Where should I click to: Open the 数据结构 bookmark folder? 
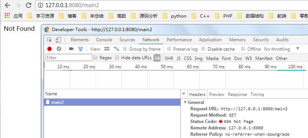(251, 16)
